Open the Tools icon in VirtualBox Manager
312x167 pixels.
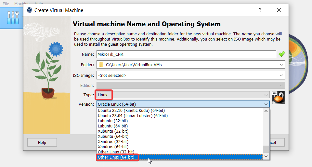[13, 18]
